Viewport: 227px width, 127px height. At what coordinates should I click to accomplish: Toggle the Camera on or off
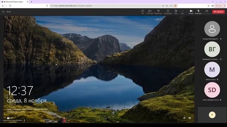coord(191,12)
